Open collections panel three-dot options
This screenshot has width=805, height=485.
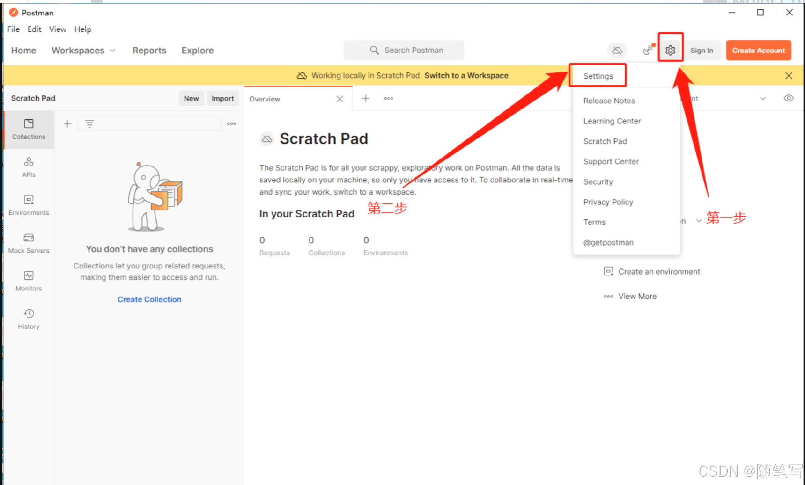click(231, 123)
